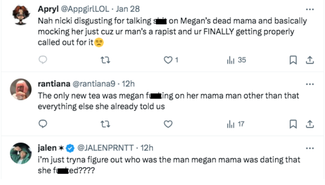
Task: Like Apryl's tweet with 1 like
Action: click(x=168, y=60)
